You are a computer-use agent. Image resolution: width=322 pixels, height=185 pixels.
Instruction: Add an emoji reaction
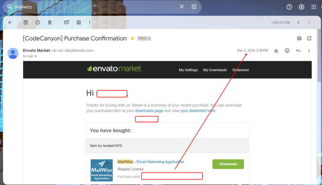[287, 51]
